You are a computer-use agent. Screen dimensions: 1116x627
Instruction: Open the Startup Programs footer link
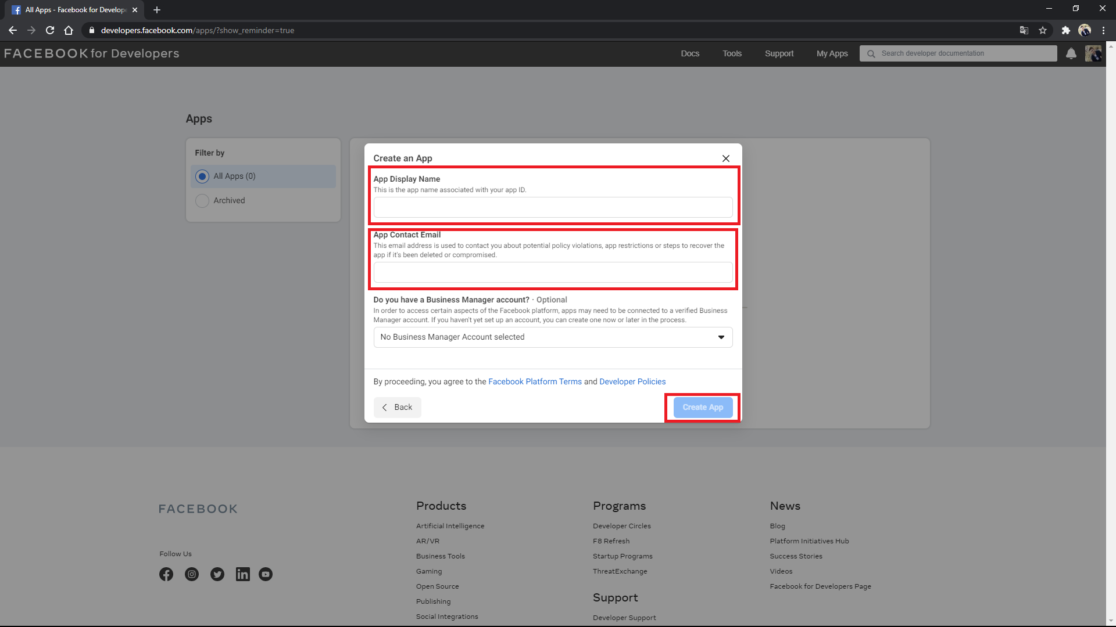(x=623, y=556)
